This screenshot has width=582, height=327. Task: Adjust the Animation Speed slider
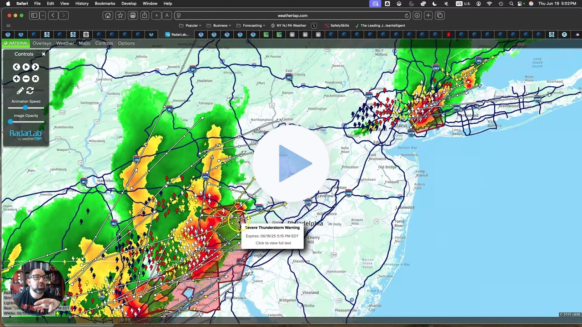[x=26, y=108]
